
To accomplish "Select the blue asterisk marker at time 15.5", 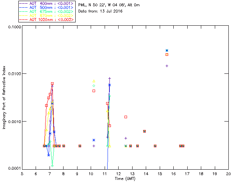I will pyautogui.click(x=167, y=51).
